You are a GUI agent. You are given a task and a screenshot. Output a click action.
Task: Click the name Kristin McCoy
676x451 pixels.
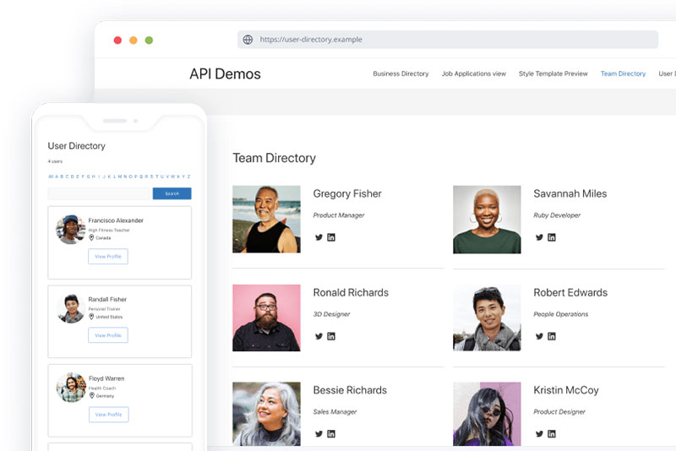point(566,390)
